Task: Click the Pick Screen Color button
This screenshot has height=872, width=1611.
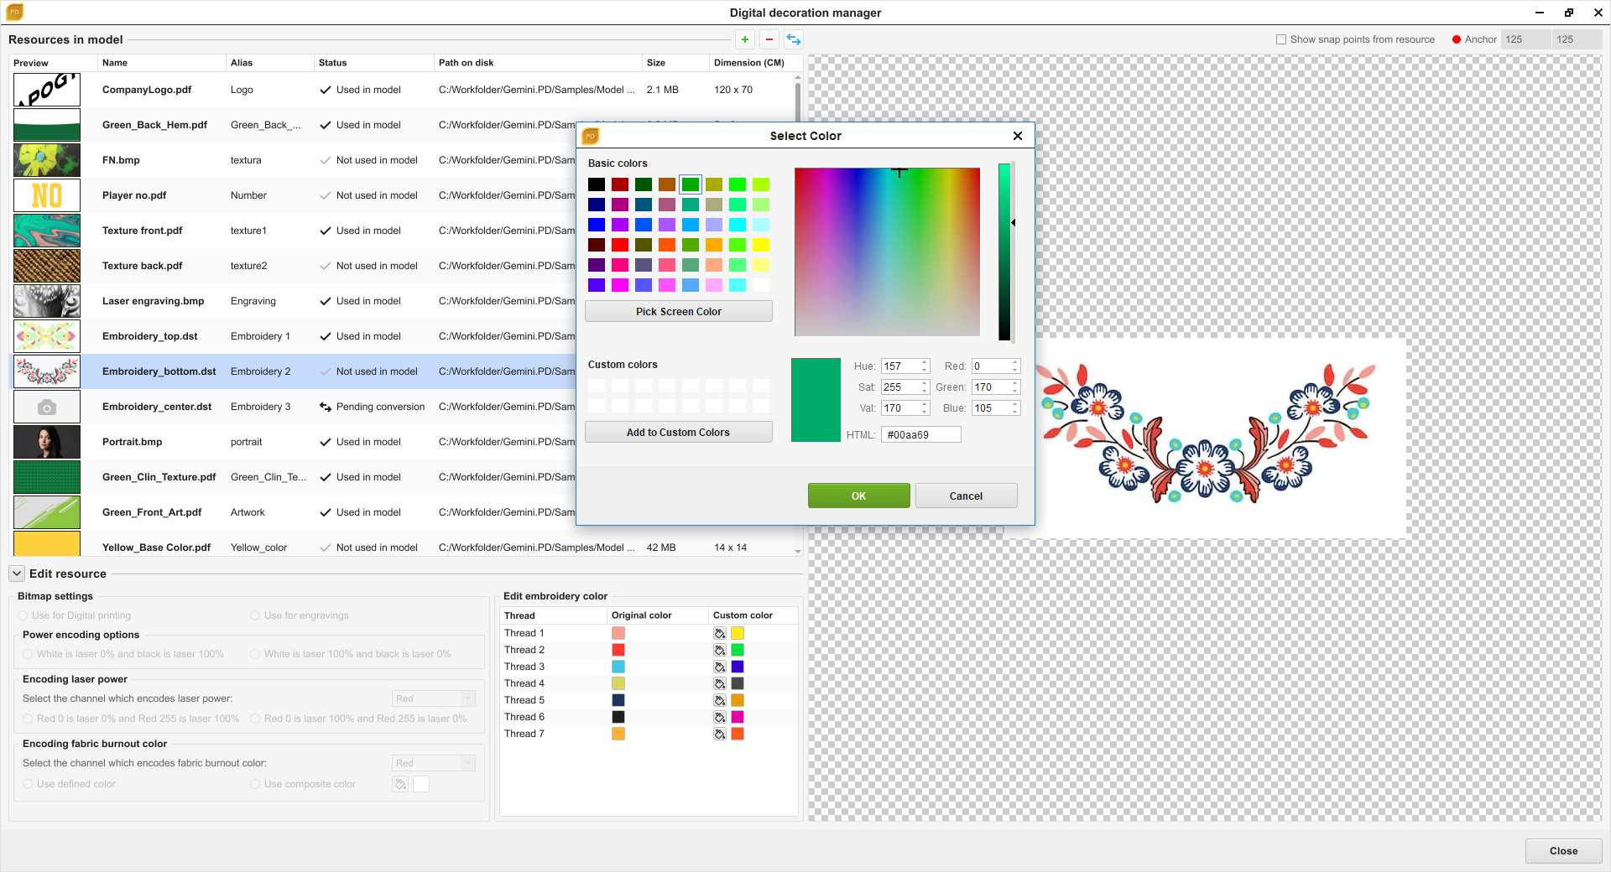Action: tap(678, 312)
